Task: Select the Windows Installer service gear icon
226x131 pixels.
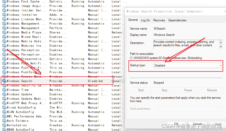Action: [x=4, y=15]
